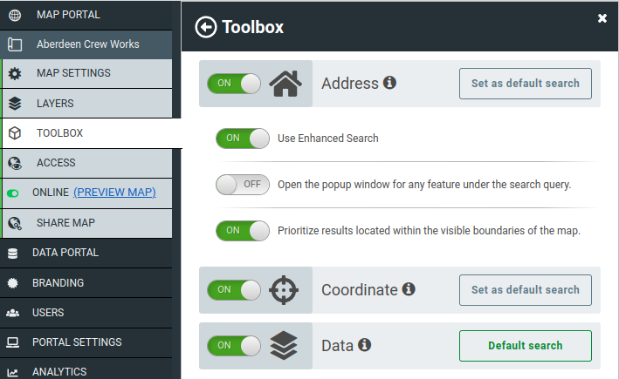Click the back arrow beside Toolbox
Screen dimensions: 619x379
[x=206, y=27]
